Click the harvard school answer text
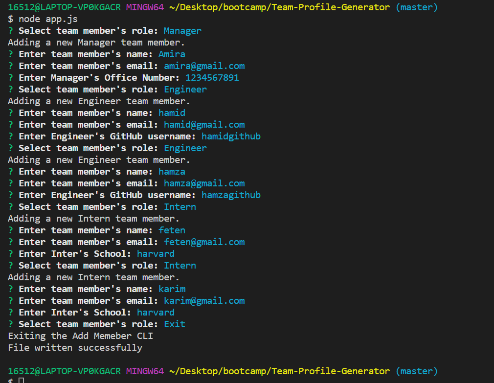 (155, 253)
